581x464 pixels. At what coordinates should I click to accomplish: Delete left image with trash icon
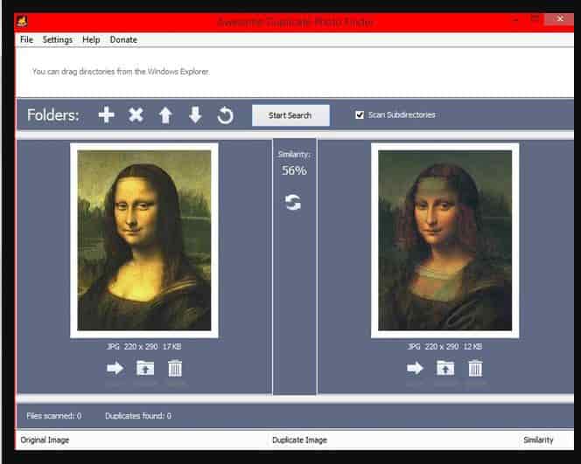point(175,368)
